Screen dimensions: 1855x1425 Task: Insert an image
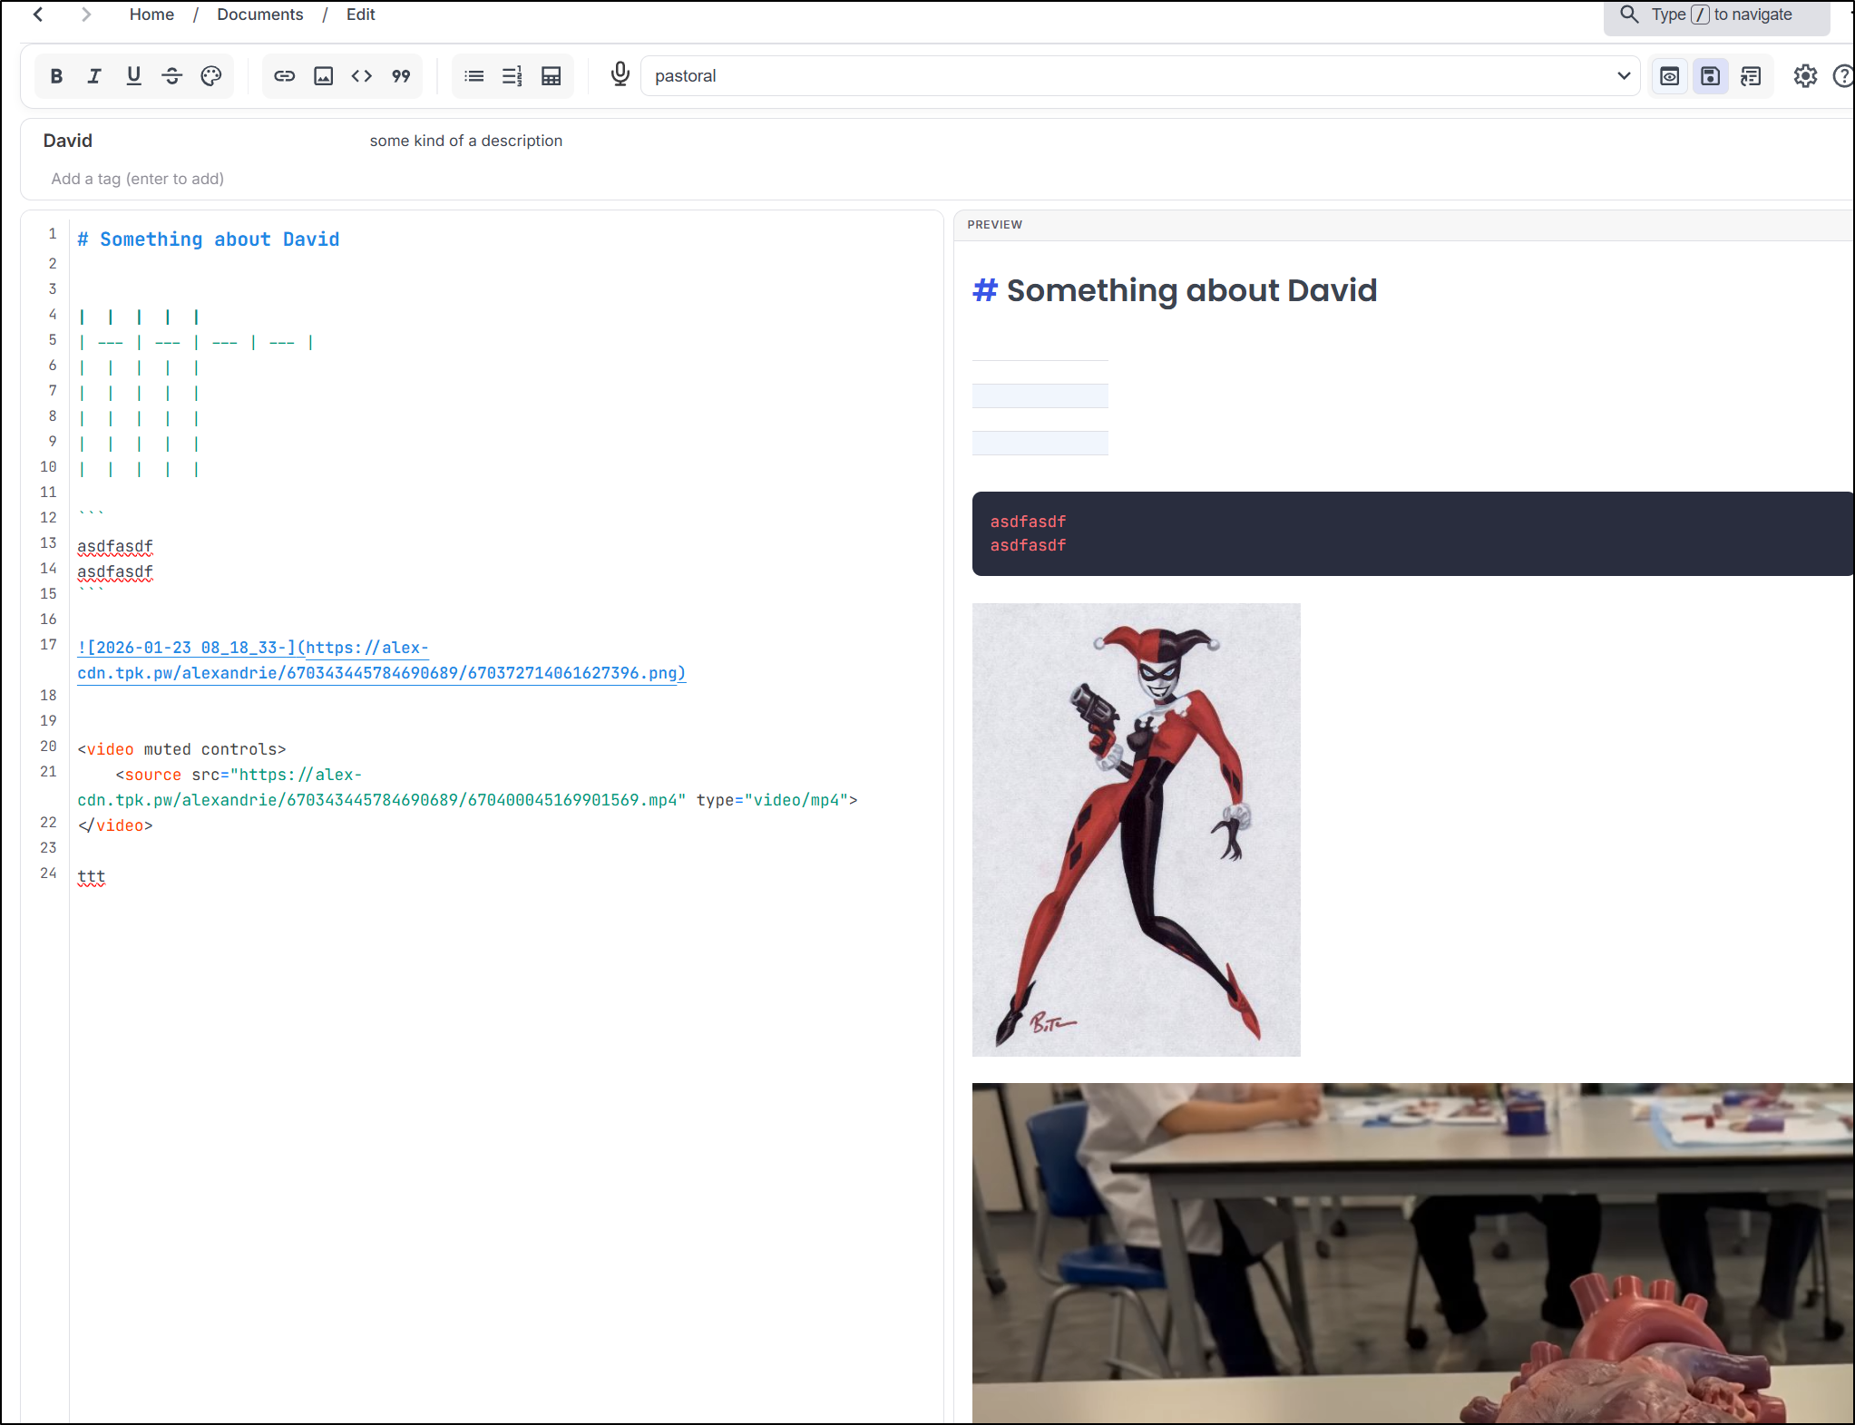click(323, 76)
